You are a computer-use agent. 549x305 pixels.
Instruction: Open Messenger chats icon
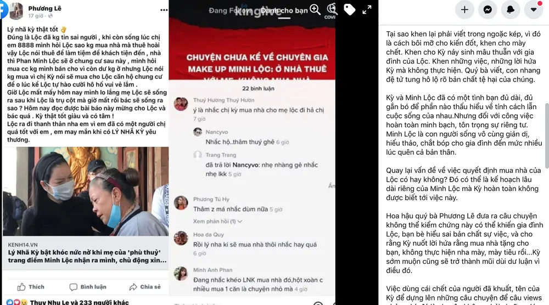488,9
